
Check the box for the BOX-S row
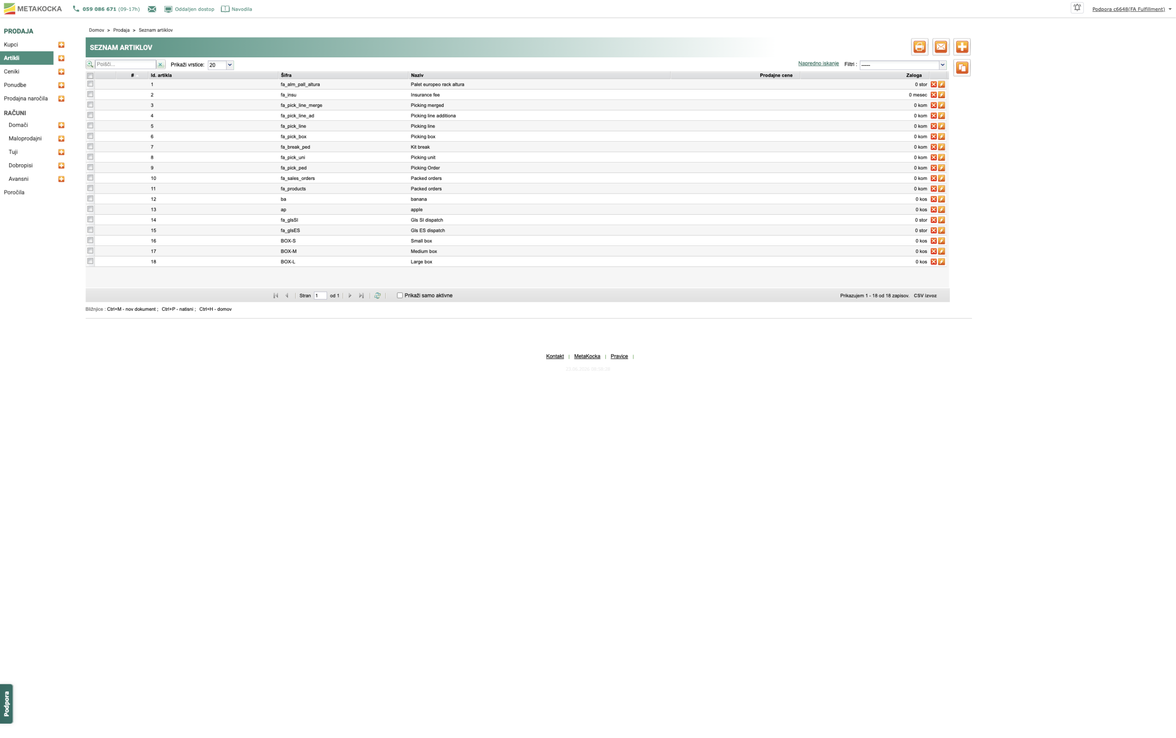coord(90,240)
